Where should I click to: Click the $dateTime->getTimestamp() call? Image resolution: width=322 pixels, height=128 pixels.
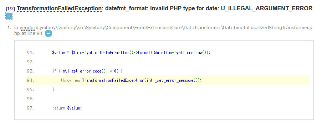(x=180, y=53)
